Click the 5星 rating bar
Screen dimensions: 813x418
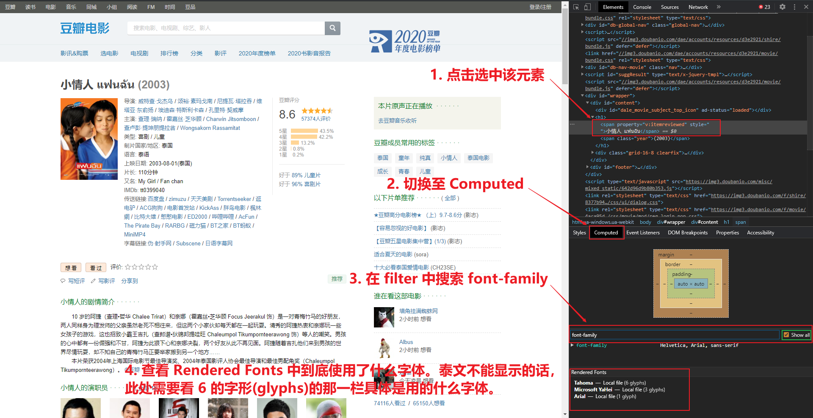click(304, 131)
